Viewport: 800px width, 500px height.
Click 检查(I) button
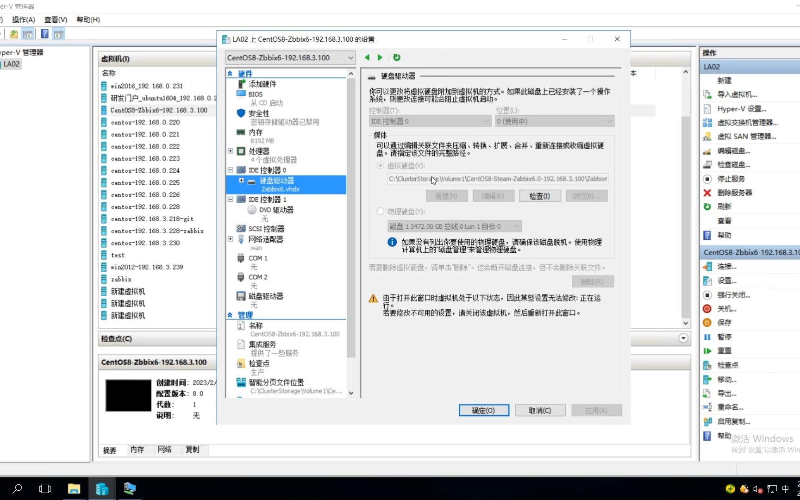(540, 196)
